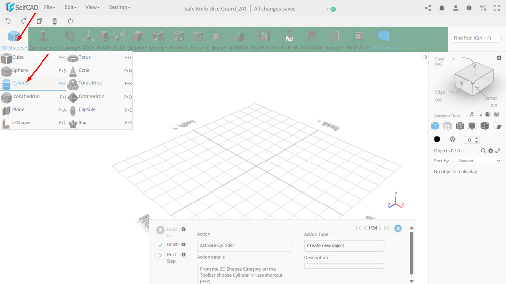
Task: Open the Projections tool
Action: point(358,40)
